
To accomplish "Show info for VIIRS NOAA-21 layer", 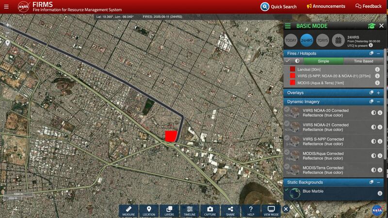I will coord(380,127).
